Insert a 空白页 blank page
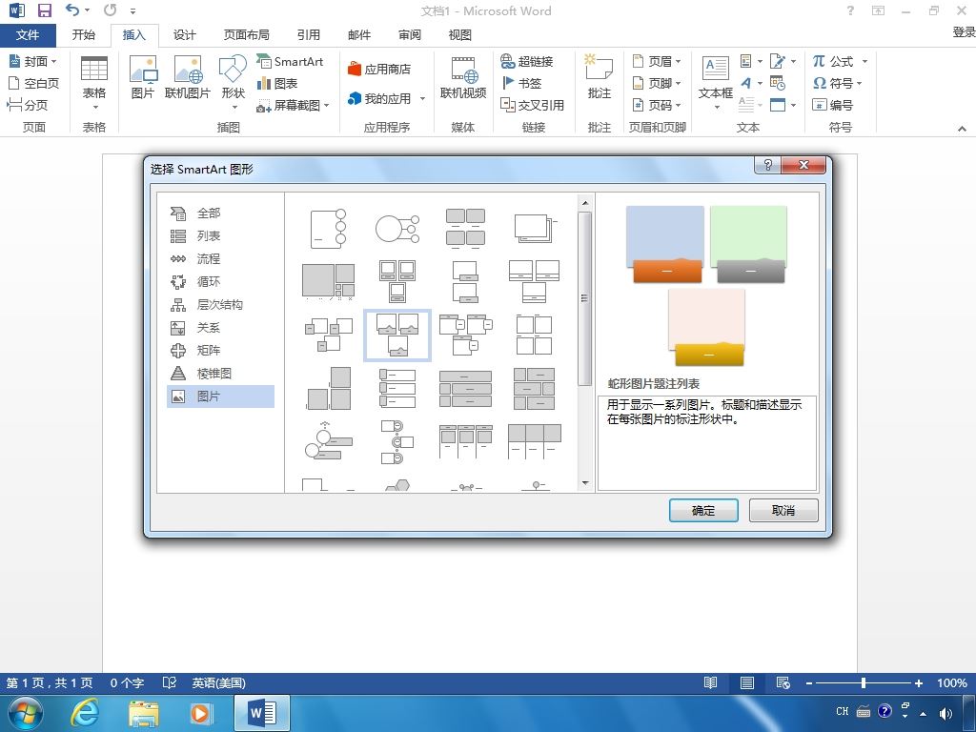The image size is (976, 732). coord(33,83)
